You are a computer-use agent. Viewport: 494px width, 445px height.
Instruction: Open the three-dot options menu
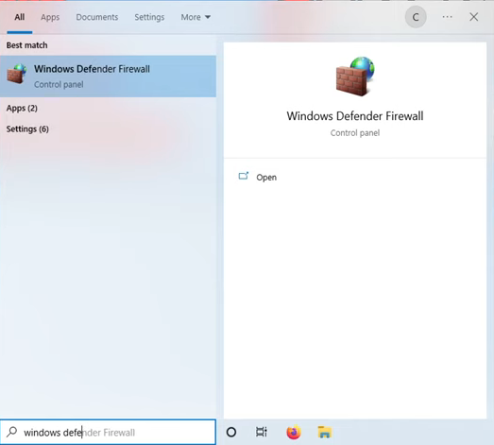tap(447, 17)
